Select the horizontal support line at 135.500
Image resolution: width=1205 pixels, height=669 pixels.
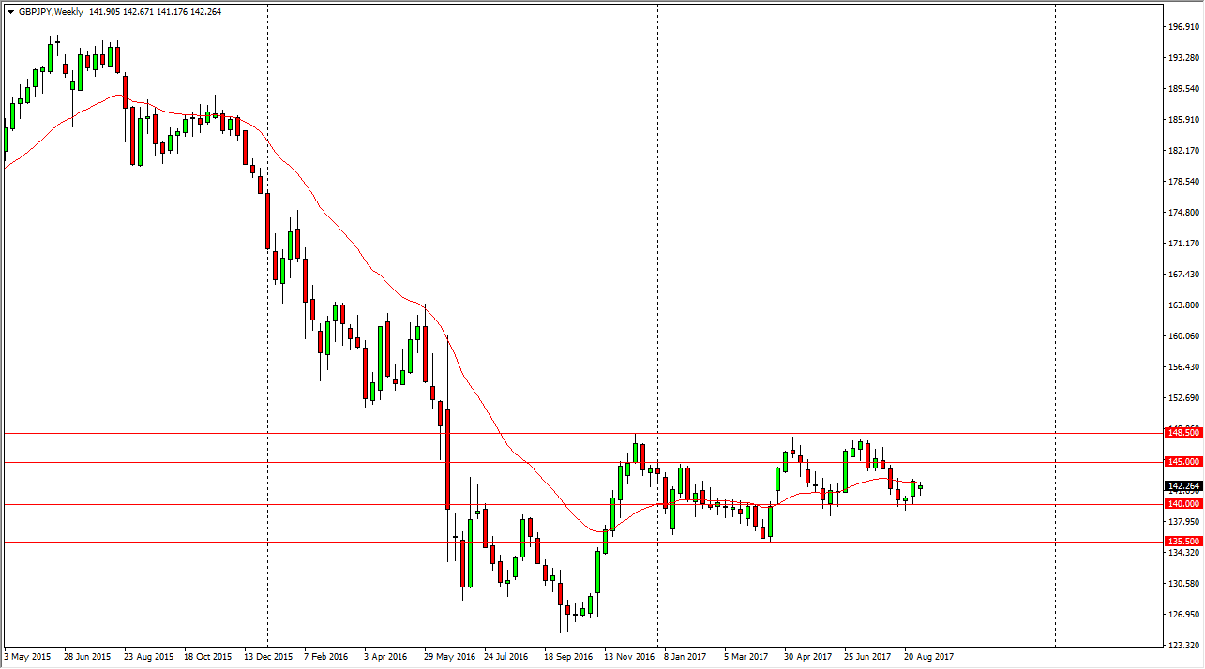[x=281, y=542]
